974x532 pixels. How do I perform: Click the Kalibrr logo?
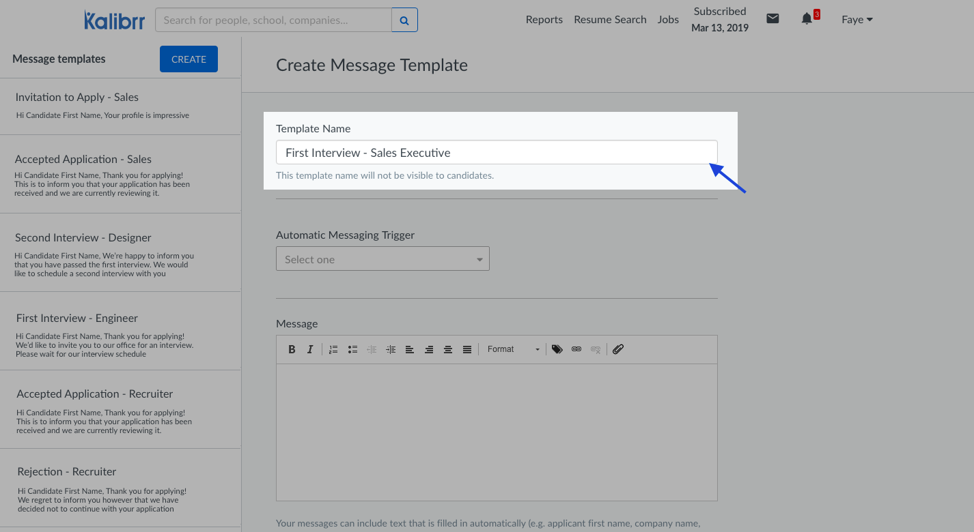pos(114,20)
